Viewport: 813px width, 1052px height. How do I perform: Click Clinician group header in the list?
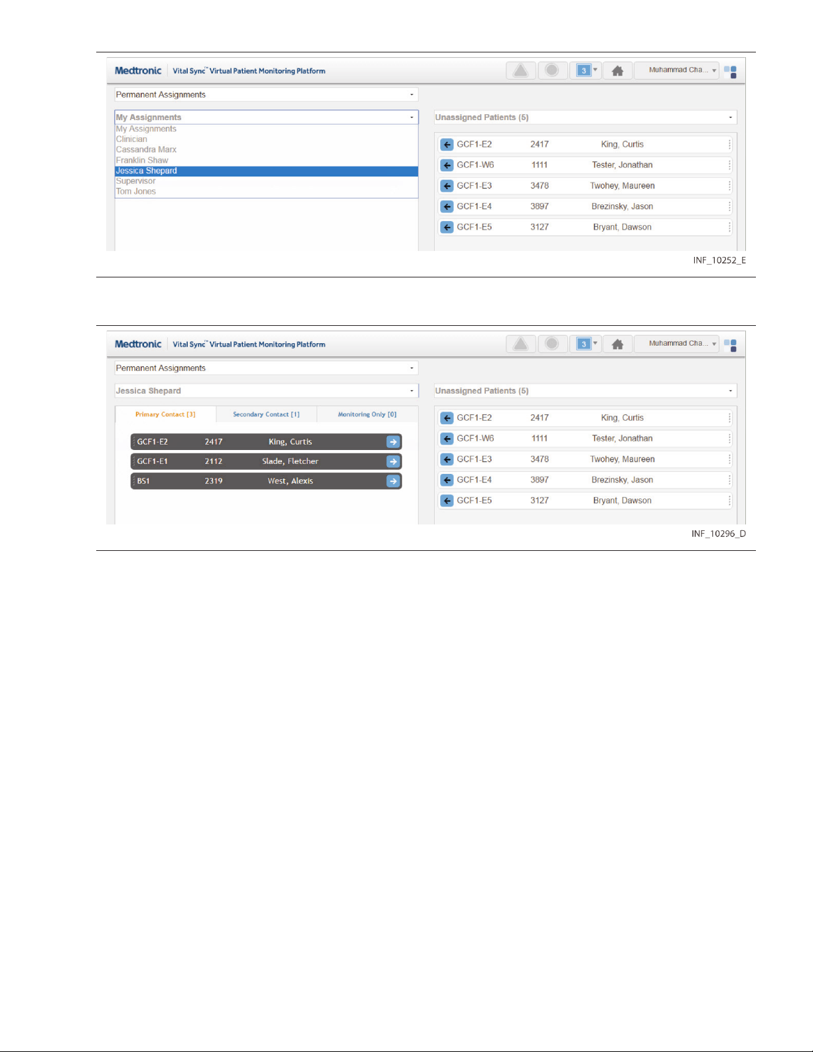pos(267,139)
